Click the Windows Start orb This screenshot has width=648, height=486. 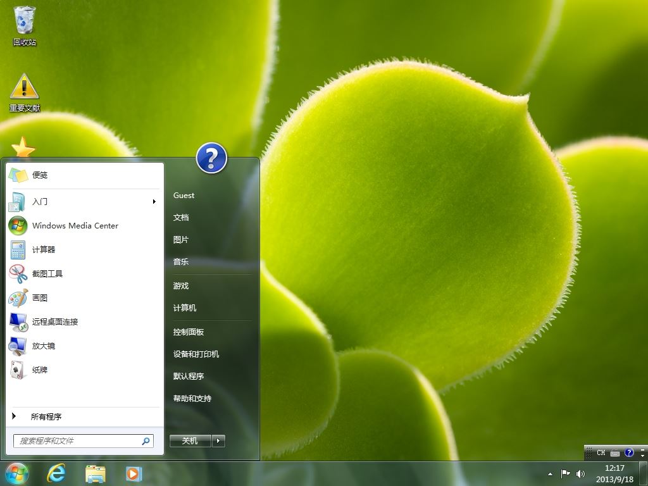tap(17, 473)
